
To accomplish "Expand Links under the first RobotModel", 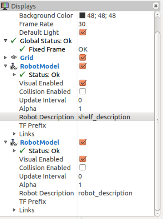I will click(x=14, y=134).
